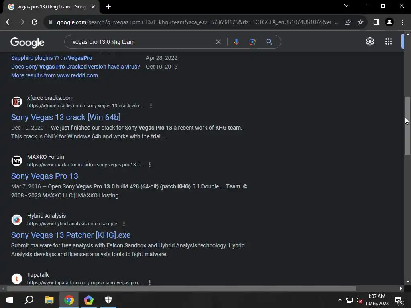Viewport: 411px width, 308px height.
Task: Open More results from www.reddit.com
Action: 55,75
